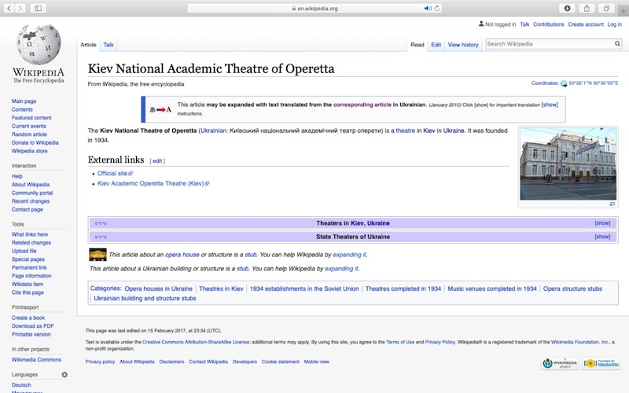The image size is (629, 393).
Task: Mute the tab audio speaker icon
Action: [x=428, y=8]
